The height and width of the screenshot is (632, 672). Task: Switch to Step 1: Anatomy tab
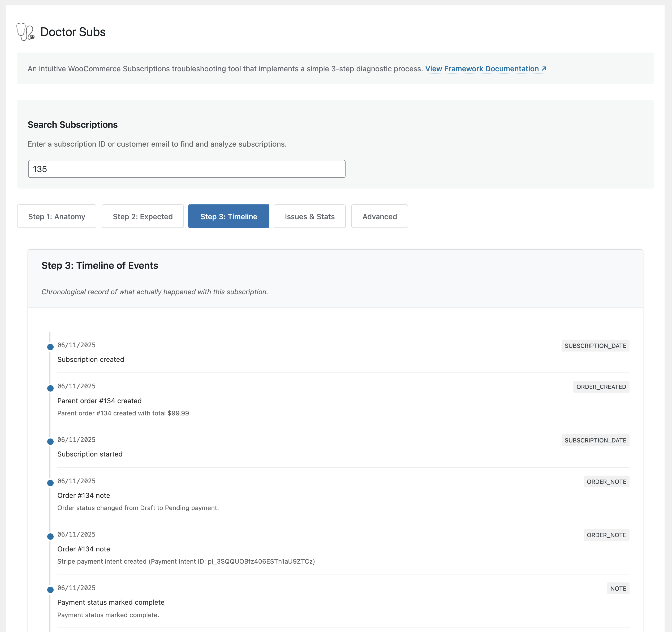(x=57, y=216)
